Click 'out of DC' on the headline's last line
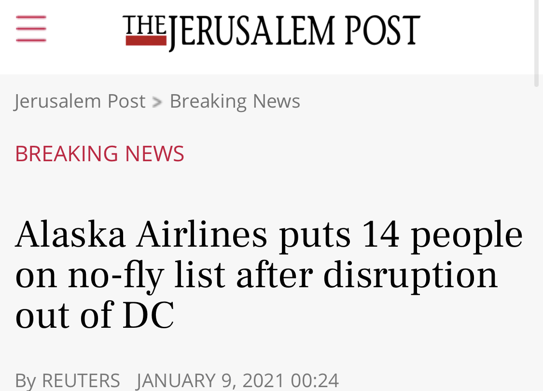Screen dimensions: 543x391 pyautogui.click(x=95, y=316)
